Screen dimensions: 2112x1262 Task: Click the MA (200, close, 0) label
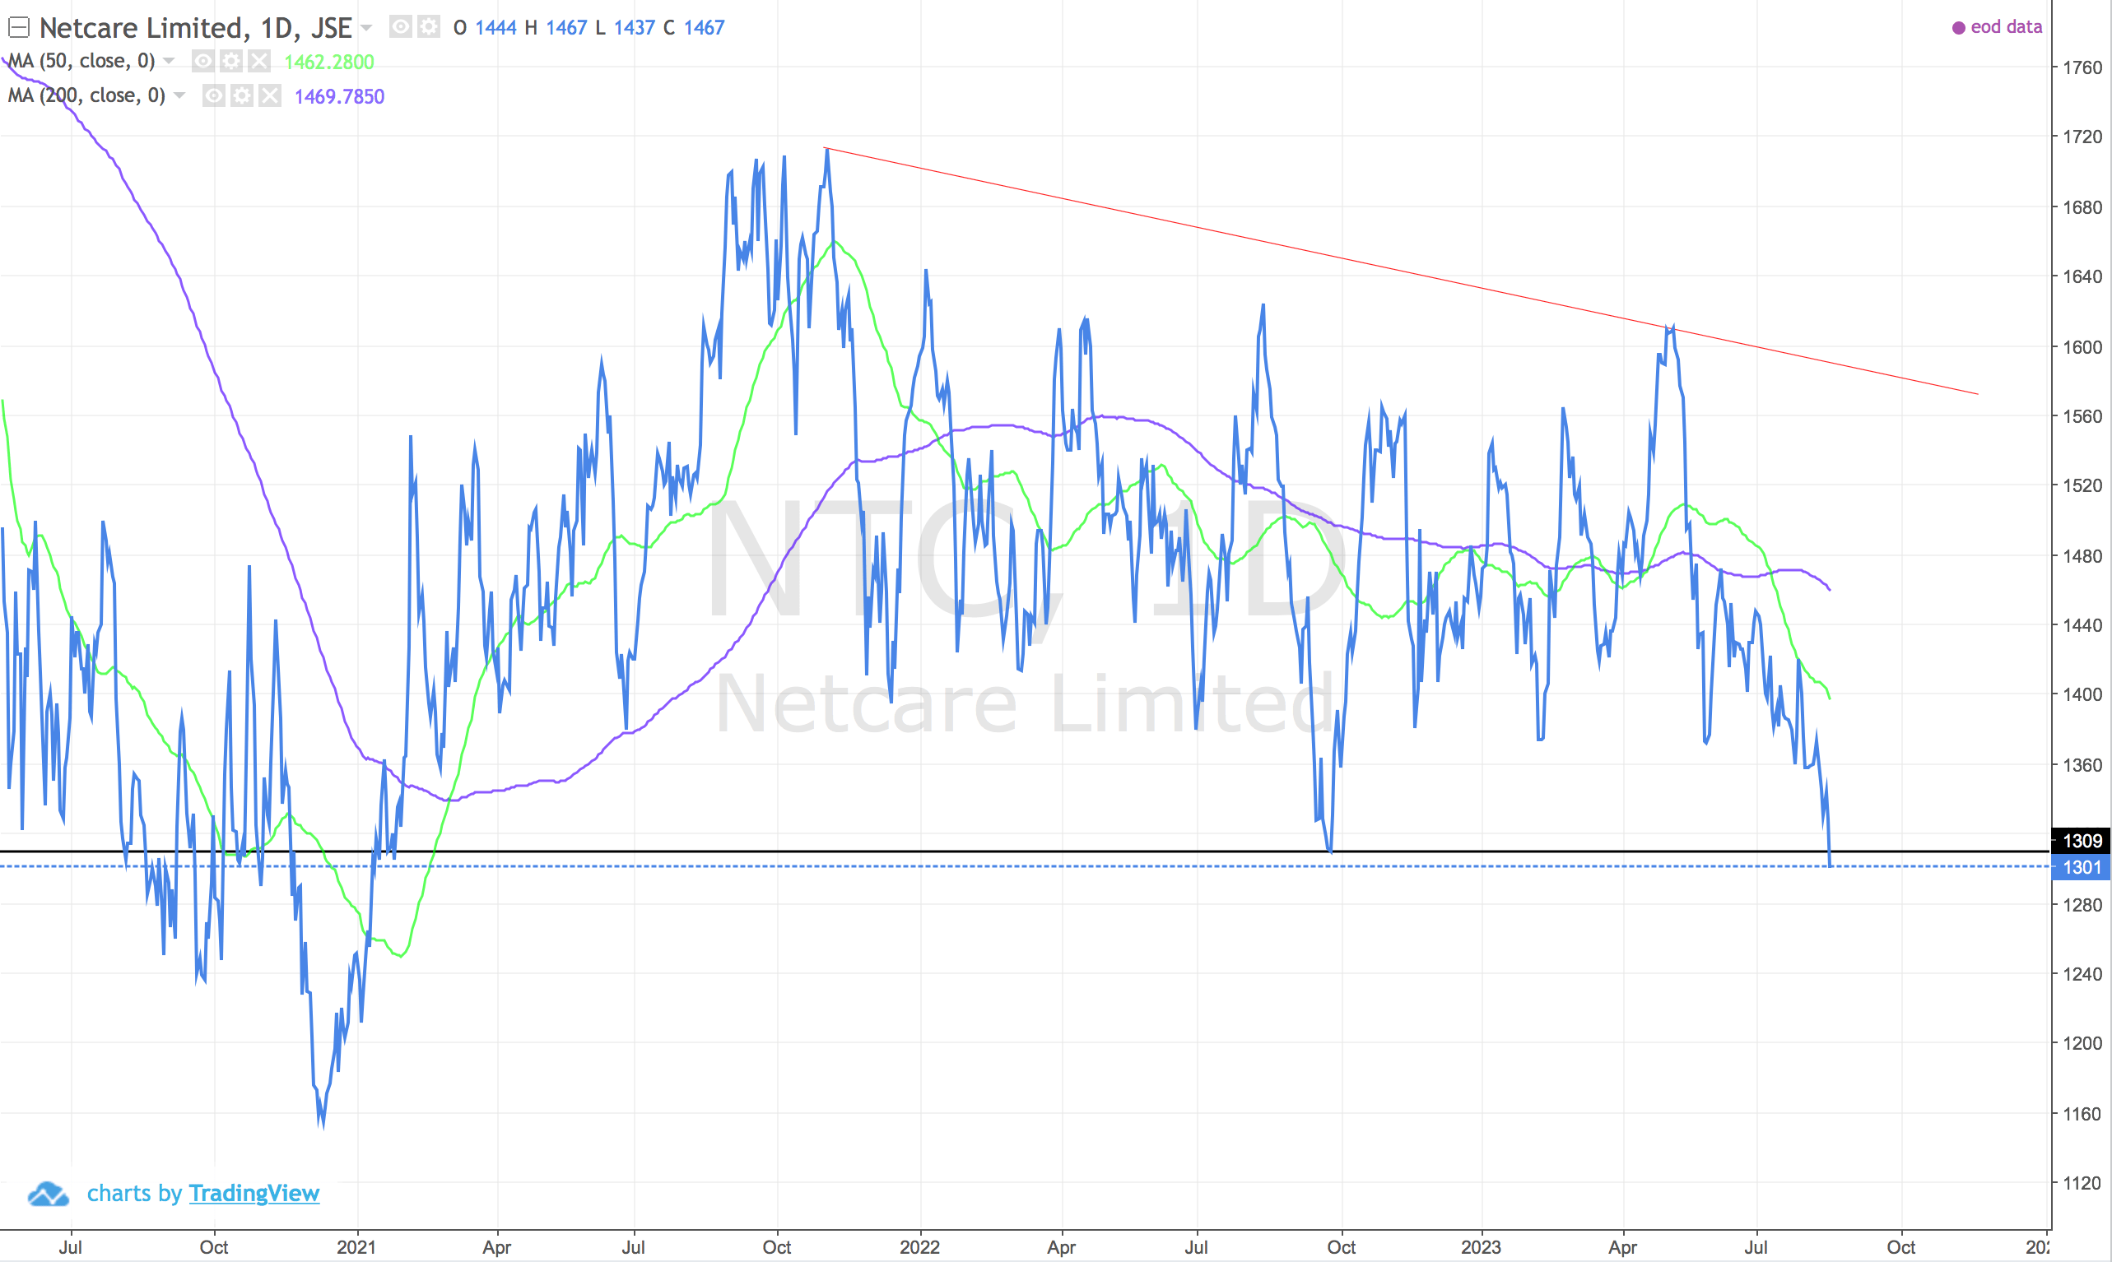click(x=86, y=95)
